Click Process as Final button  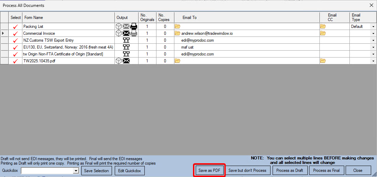click(x=326, y=170)
